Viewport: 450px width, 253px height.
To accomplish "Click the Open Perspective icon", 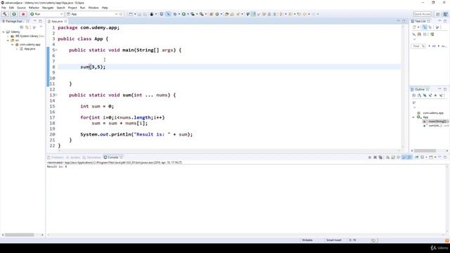I will [x=438, y=14].
